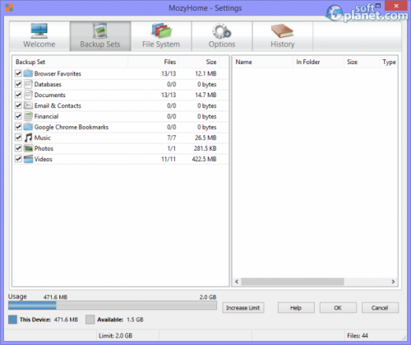Viewport: 411px width, 345px height.
Task: Click the Music note icon
Action: click(x=28, y=138)
